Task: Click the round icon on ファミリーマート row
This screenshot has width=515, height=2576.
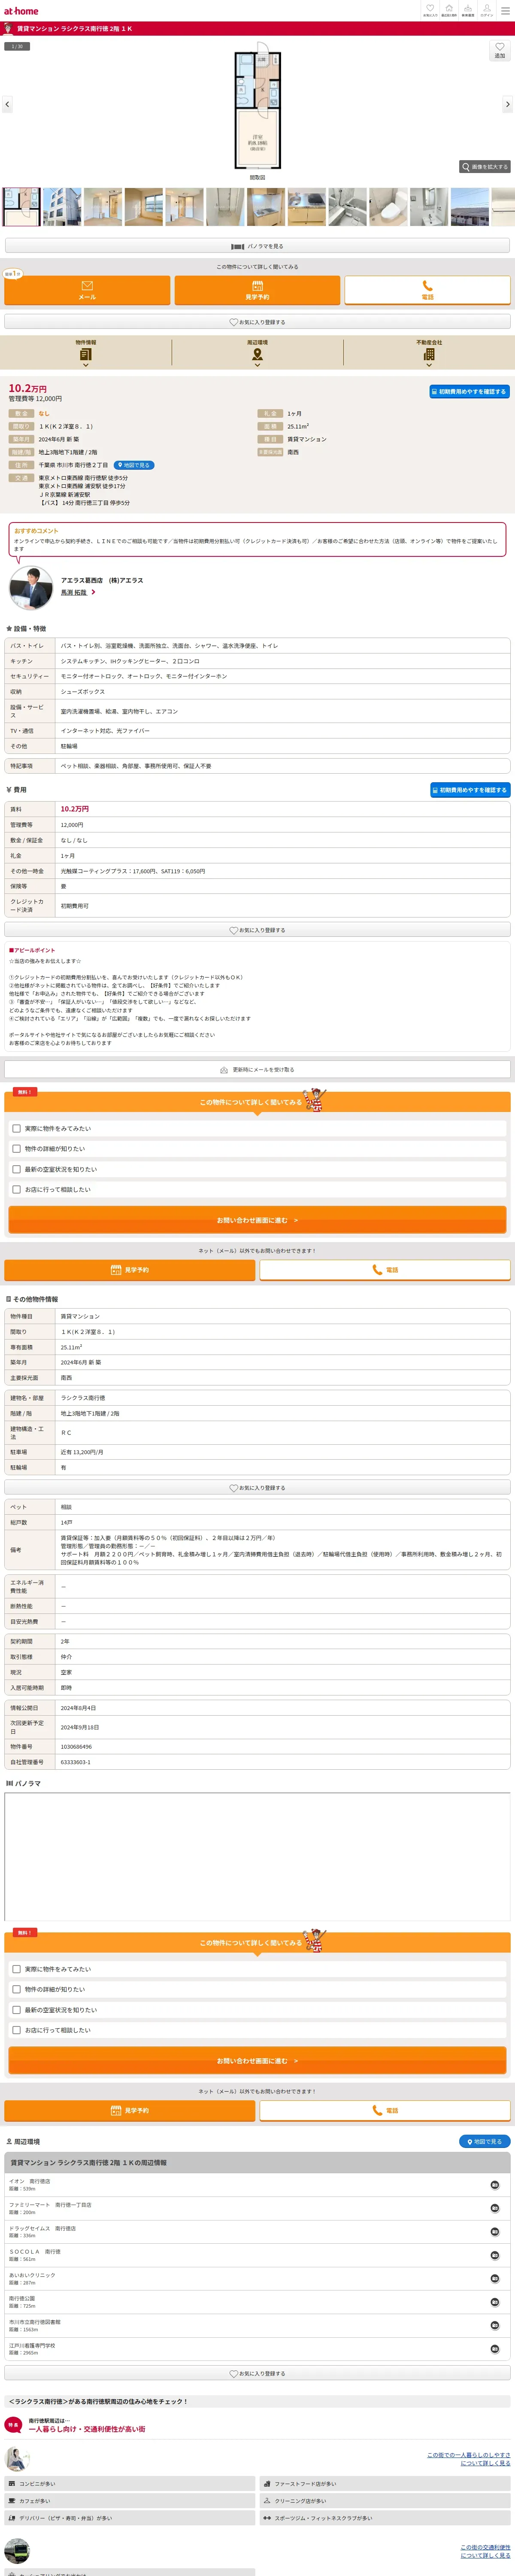Action: [x=495, y=2208]
